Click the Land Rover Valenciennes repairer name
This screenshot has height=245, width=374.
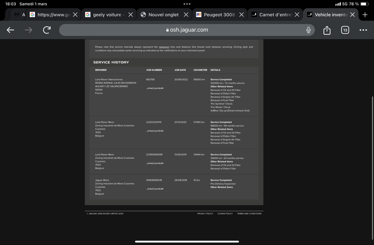coord(109,79)
